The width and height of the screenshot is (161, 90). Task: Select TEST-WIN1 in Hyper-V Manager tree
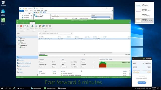click(x=39, y=16)
